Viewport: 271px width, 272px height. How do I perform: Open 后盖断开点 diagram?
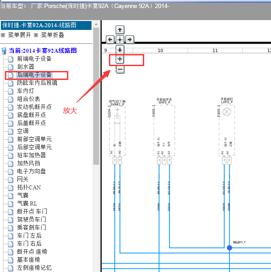tap(31, 123)
